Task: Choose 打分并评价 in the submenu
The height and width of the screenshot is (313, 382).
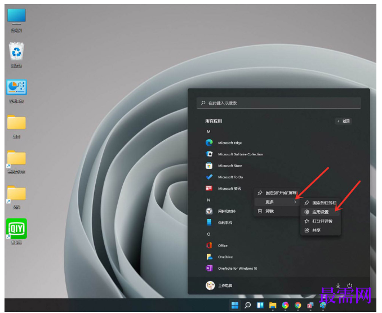Action: 321,221
